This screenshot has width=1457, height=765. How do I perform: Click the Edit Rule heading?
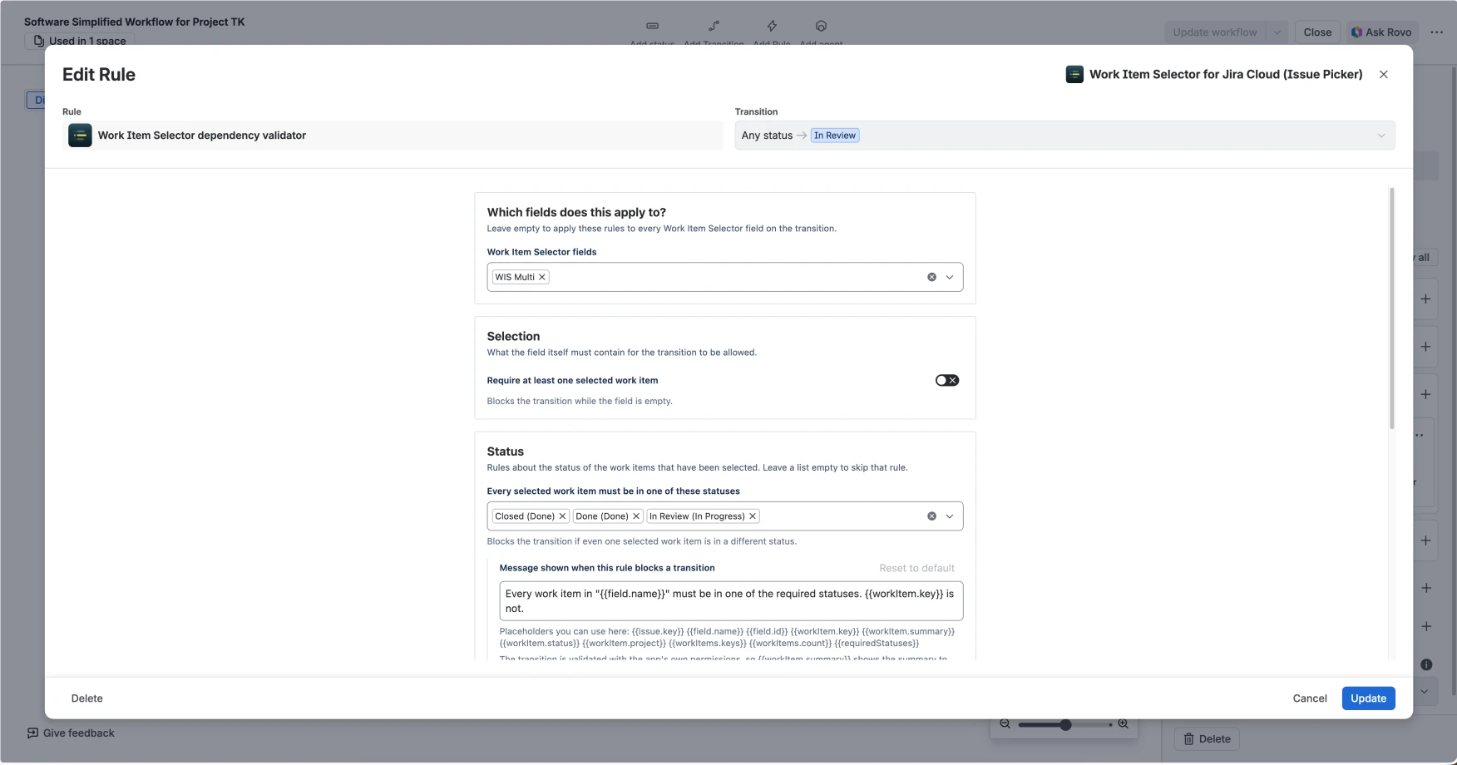[99, 74]
